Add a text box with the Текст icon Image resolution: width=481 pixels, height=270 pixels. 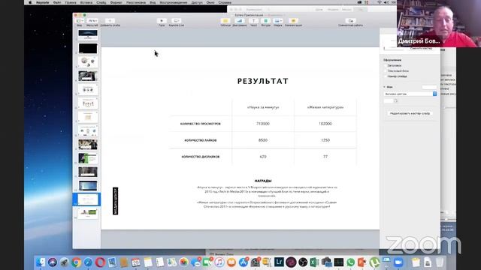point(253,21)
